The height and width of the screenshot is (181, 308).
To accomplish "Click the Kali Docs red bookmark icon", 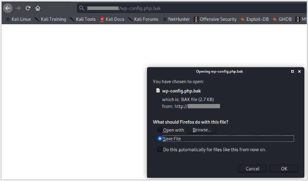I will coord(102,19).
